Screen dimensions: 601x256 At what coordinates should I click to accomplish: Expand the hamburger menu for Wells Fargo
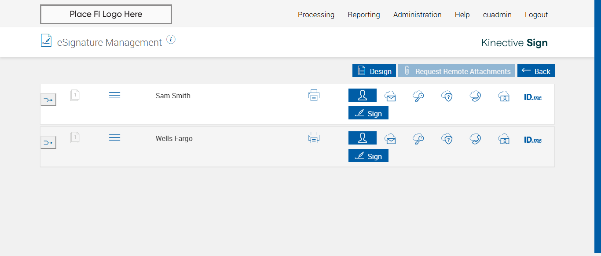pyautogui.click(x=114, y=138)
